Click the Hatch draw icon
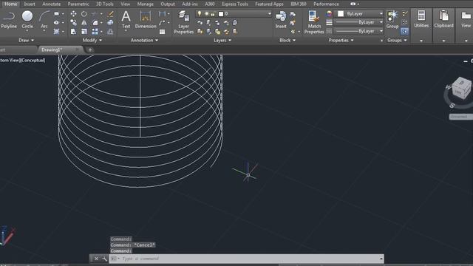The height and width of the screenshot is (266, 473). (56, 31)
